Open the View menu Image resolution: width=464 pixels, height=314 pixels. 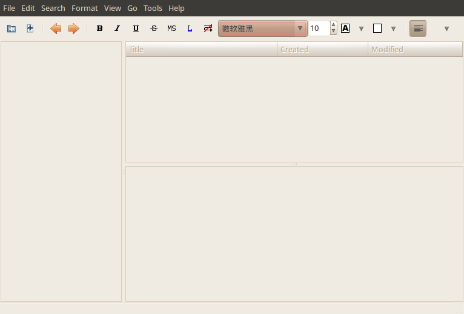tap(113, 8)
